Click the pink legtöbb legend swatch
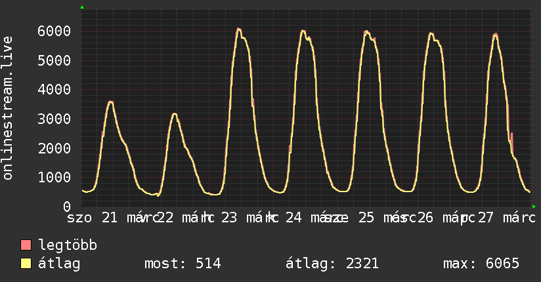Image resolution: width=541 pixels, height=282 pixels. point(26,245)
